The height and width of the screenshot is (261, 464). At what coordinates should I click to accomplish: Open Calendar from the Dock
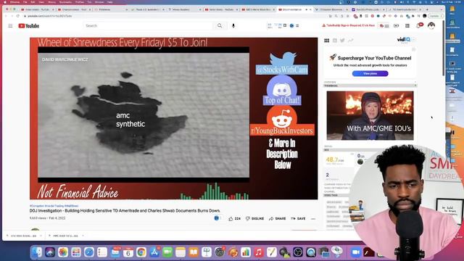128,252
